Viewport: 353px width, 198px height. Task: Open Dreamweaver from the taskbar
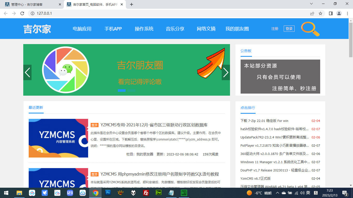tap(158, 193)
